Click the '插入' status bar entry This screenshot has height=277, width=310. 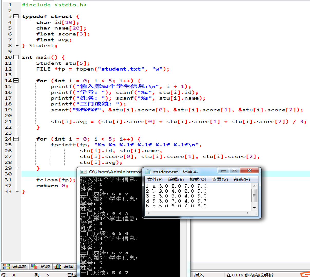click(199, 275)
